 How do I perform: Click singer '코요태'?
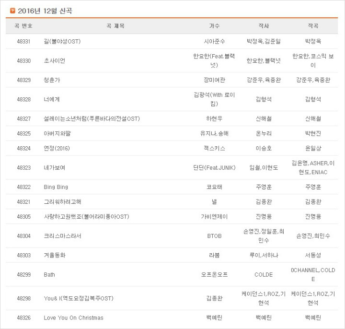214,187
